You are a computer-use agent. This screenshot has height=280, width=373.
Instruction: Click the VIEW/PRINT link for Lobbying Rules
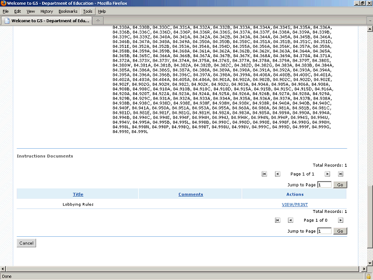tap(294, 205)
